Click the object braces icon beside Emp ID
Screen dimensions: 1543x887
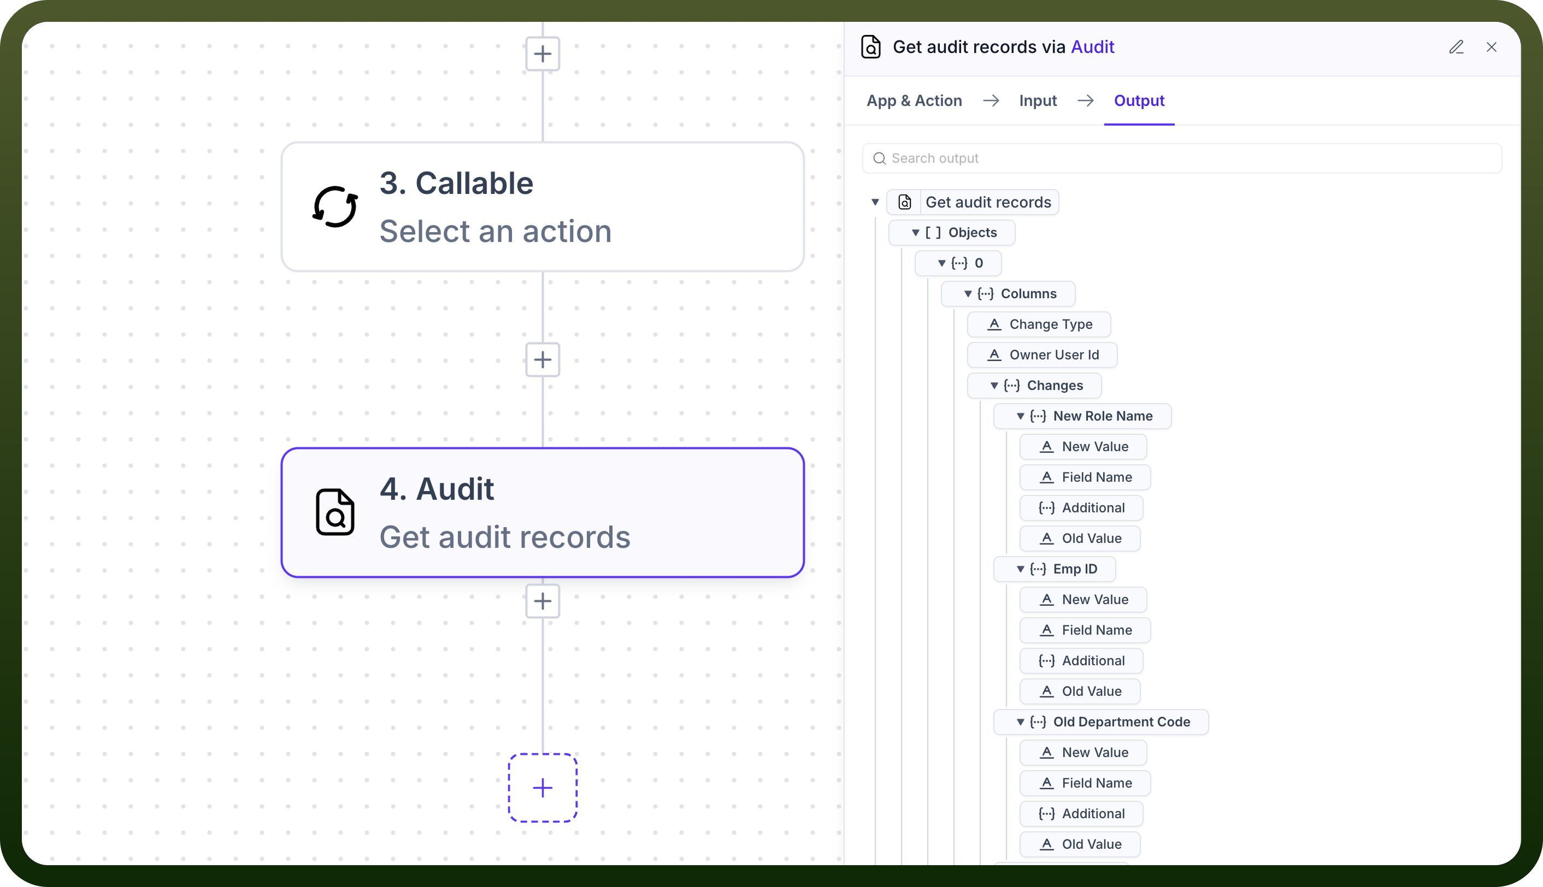pyautogui.click(x=1038, y=569)
